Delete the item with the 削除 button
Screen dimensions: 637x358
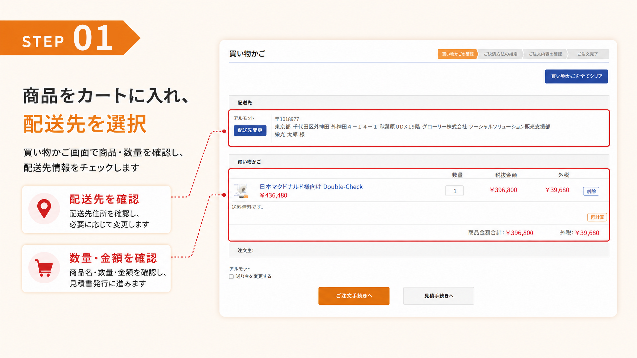tap(591, 191)
